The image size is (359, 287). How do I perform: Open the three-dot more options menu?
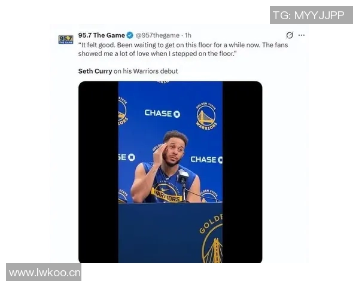point(302,35)
